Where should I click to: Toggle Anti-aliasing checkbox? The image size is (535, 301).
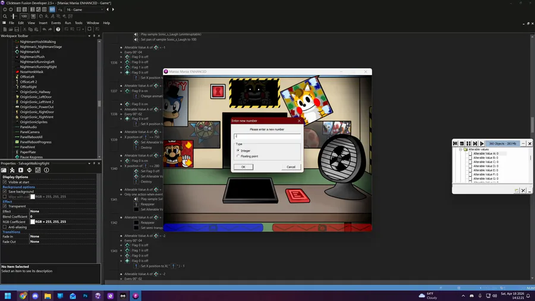(5, 227)
